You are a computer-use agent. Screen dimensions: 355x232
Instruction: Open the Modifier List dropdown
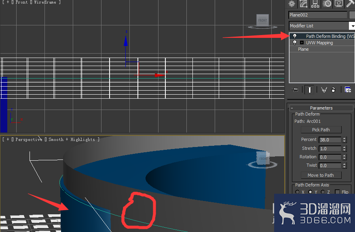pos(352,26)
